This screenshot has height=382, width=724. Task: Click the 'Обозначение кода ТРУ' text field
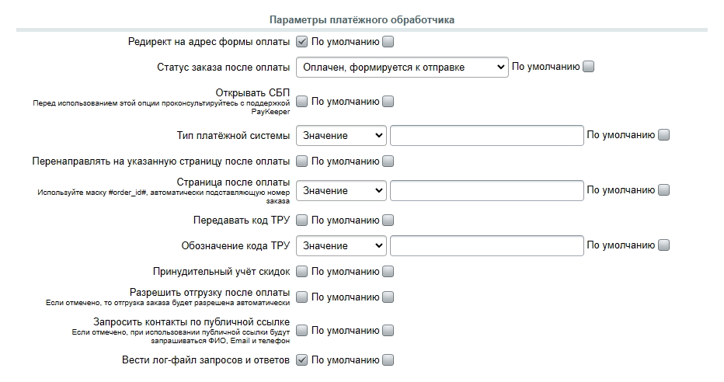pos(486,246)
